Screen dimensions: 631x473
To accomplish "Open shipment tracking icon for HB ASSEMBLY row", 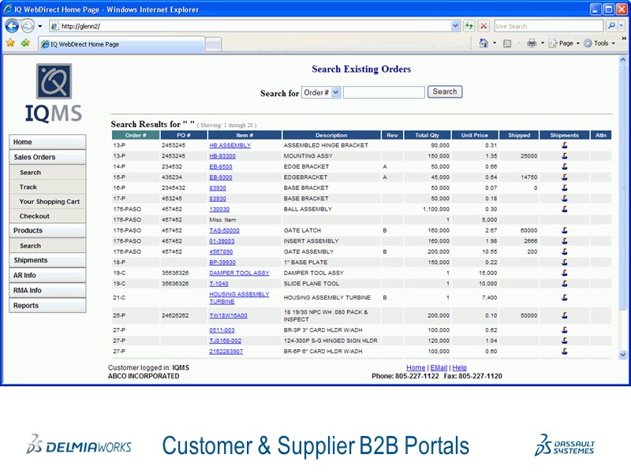I will pos(563,145).
